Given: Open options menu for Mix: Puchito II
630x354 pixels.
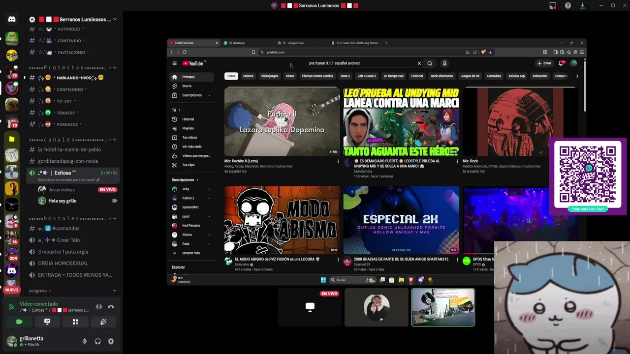Looking at the screenshot, I should 338,161.
